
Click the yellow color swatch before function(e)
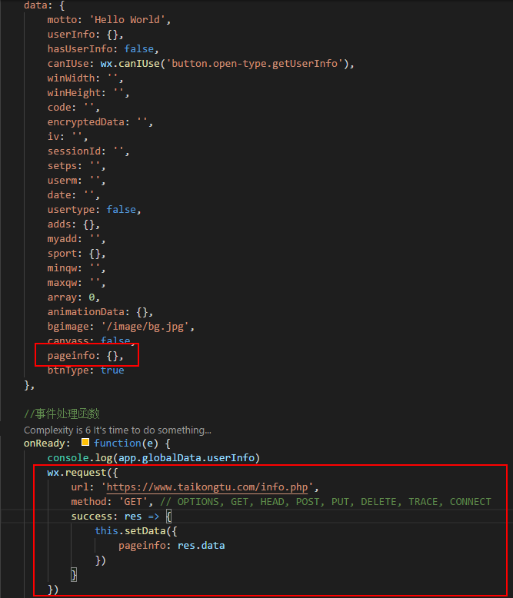[85, 443]
